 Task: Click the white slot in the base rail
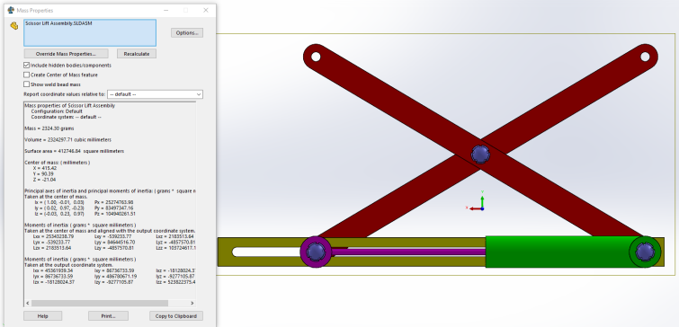pos(265,252)
